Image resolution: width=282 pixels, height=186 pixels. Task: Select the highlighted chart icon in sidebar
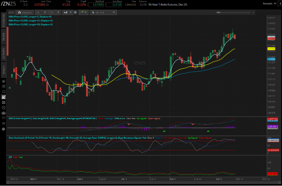[4, 97]
